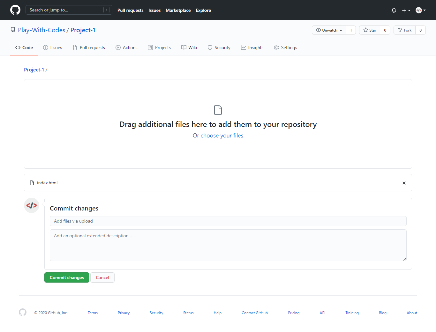Viewport: 436px width, 332px height.
Task: Open the Security footer link
Action: click(156, 313)
